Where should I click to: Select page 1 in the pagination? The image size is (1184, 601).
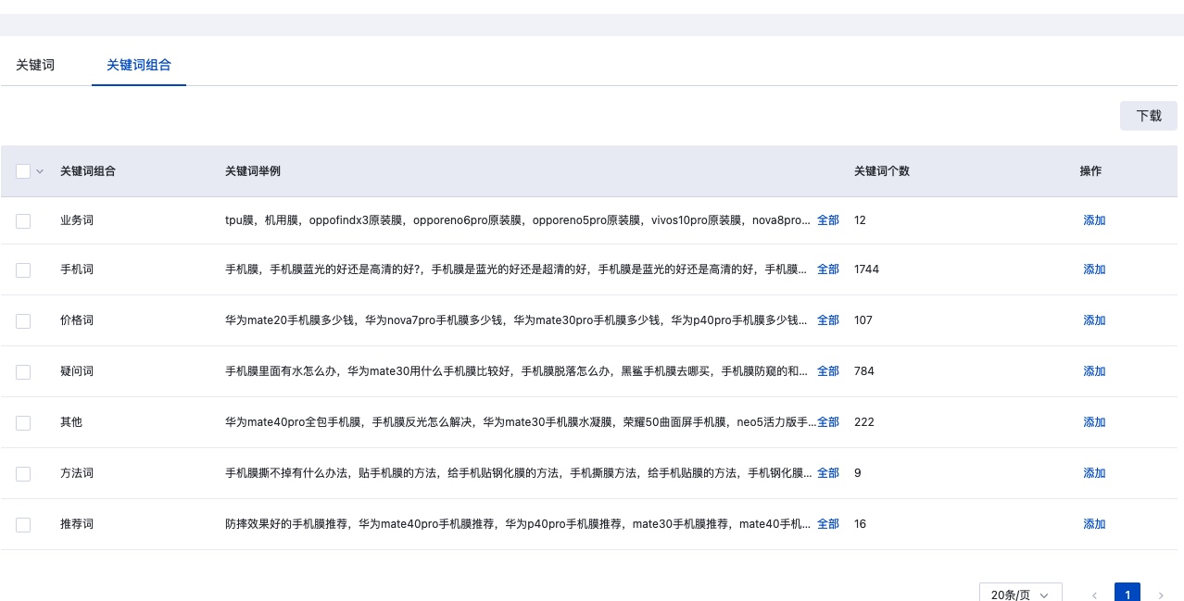click(1127, 595)
